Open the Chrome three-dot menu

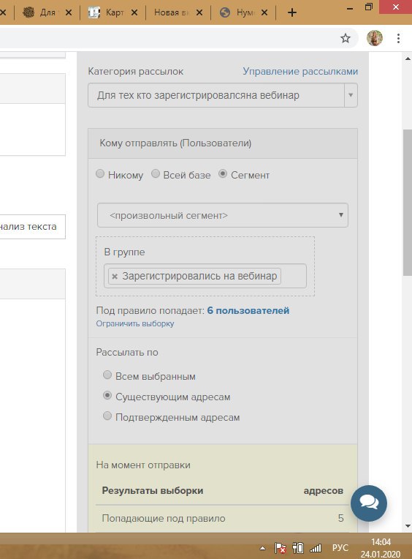point(398,38)
